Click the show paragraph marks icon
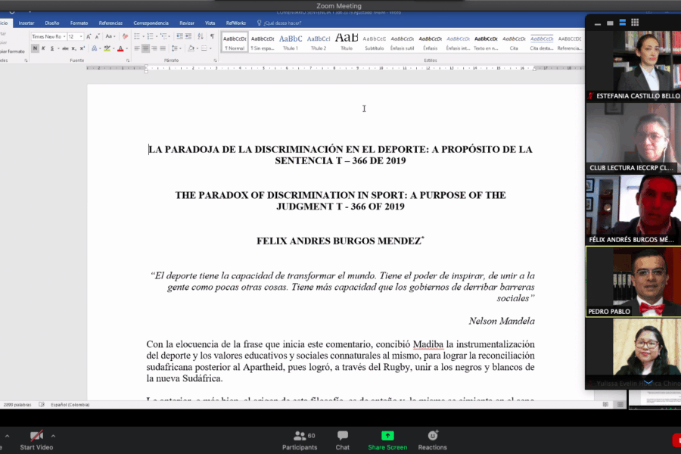Viewport: 681px width, 454px height. (212, 36)
